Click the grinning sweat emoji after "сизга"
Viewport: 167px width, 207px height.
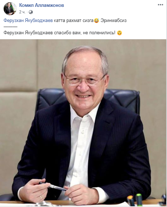(96, 21)
